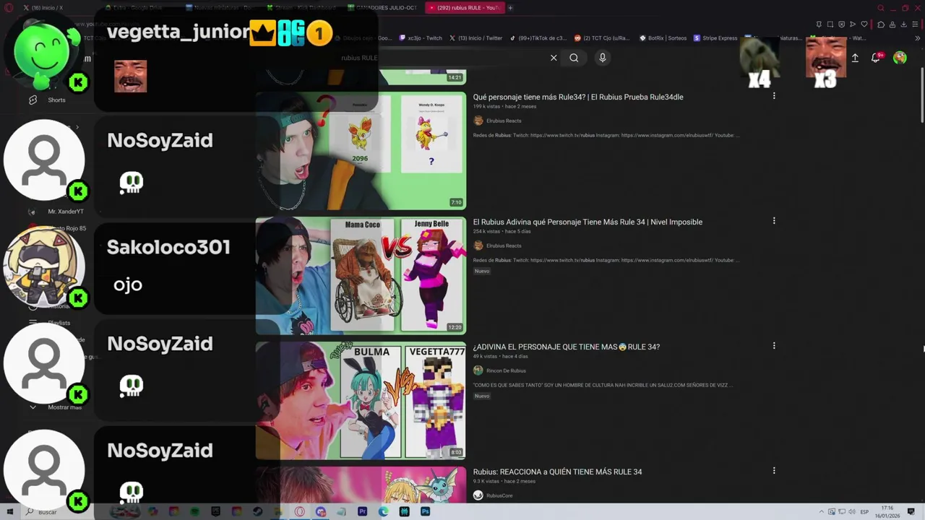Viewport: 925px width, 520px height.
Task: Open the BotRix | Sorteos bookmark
Action: pos(663,38)
